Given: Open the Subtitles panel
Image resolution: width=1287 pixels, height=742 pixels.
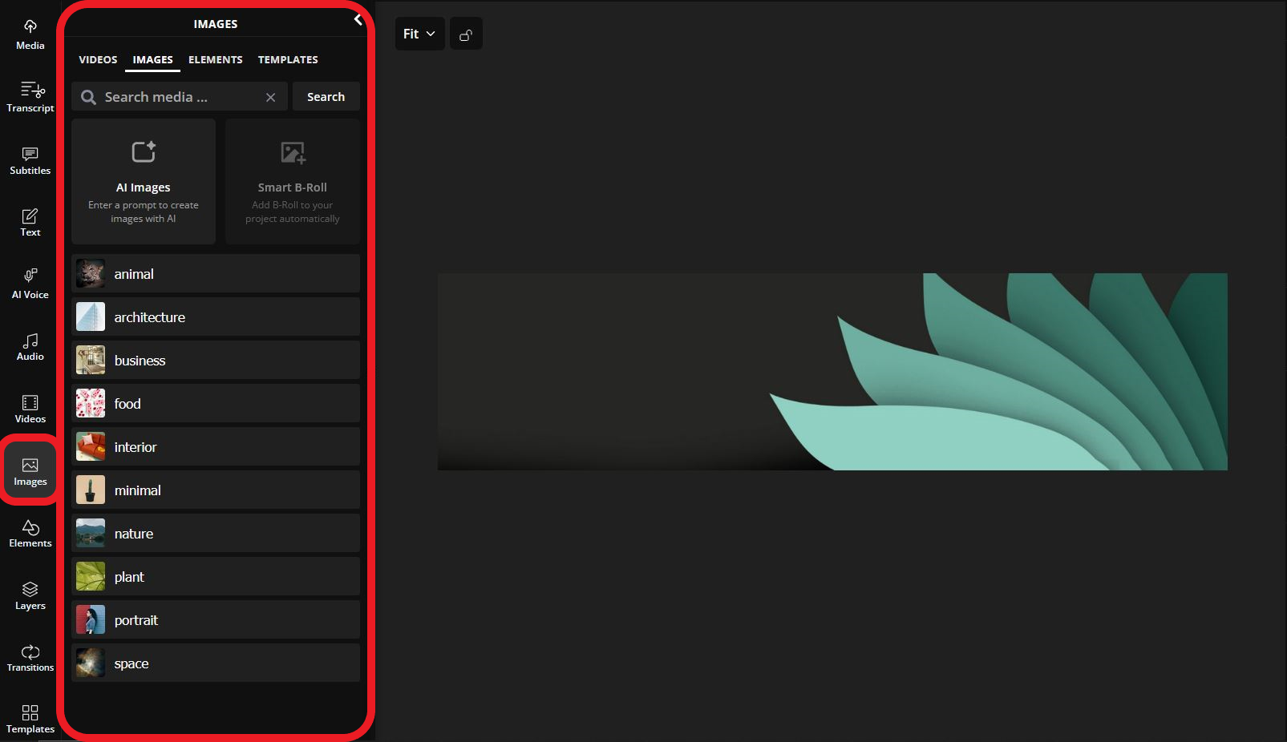Looking at the screenshot, I should [x=30, y=159].
